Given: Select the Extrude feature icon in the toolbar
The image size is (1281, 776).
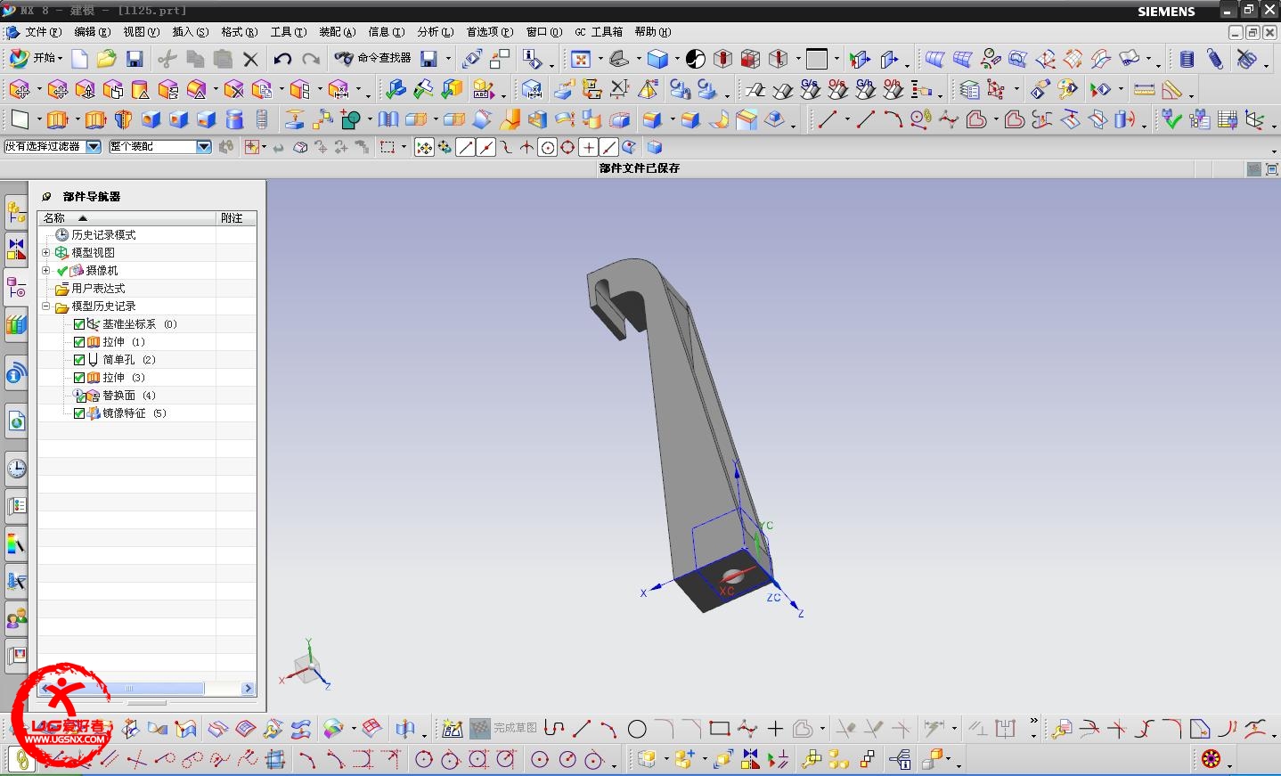Looking at the screenshot, I should (58, 119).
